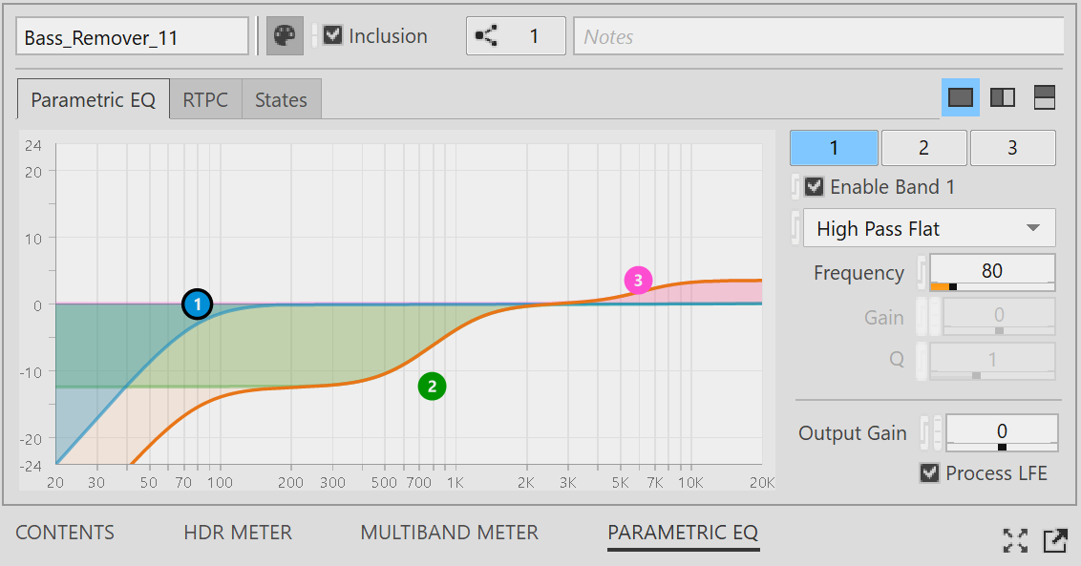Click the Frequency slider field showing 80

click(992, 272)
